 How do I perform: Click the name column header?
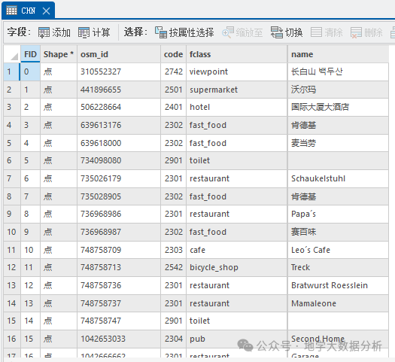[338, 54]
